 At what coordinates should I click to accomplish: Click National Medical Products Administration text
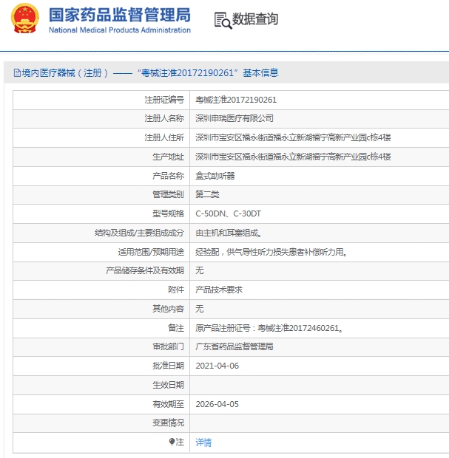[x=120, y=30]
